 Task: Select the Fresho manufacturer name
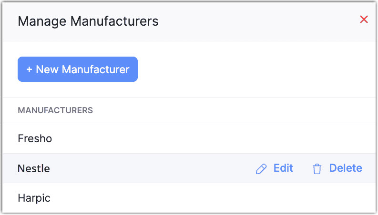pos(35,139)
